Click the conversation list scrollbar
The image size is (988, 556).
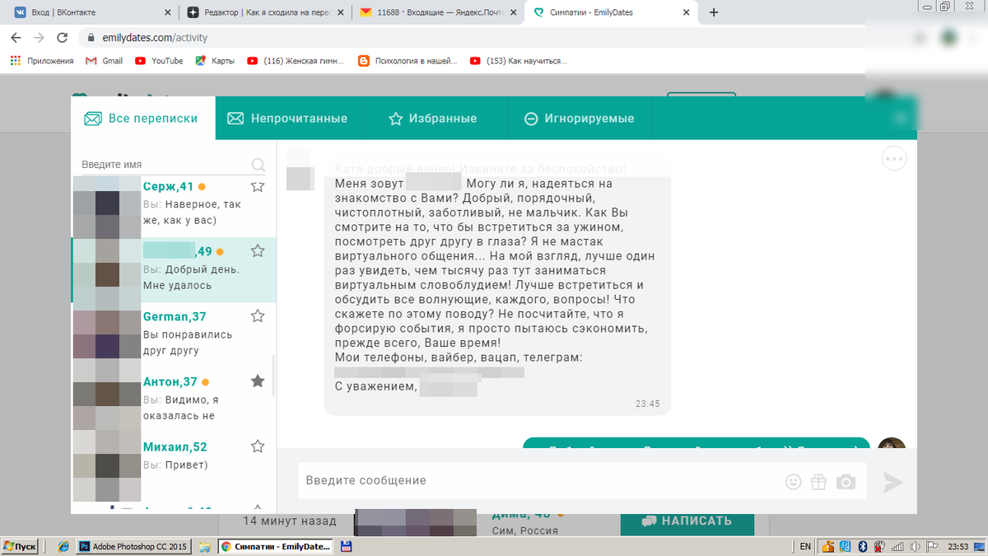(274, 376)
